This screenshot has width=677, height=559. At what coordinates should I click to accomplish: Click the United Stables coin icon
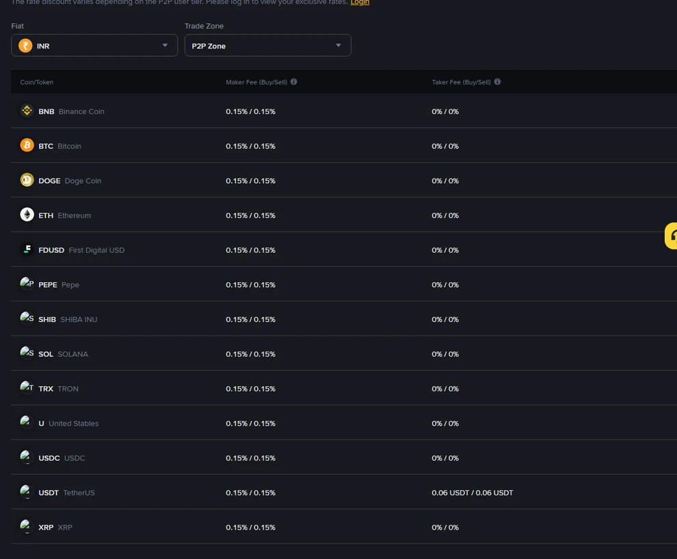point(27,422)
